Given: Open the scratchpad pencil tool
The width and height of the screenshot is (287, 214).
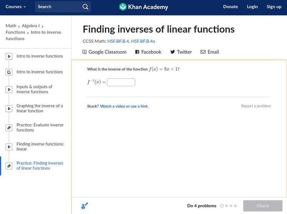Looking at the screenshot, I should click(85, 206).
